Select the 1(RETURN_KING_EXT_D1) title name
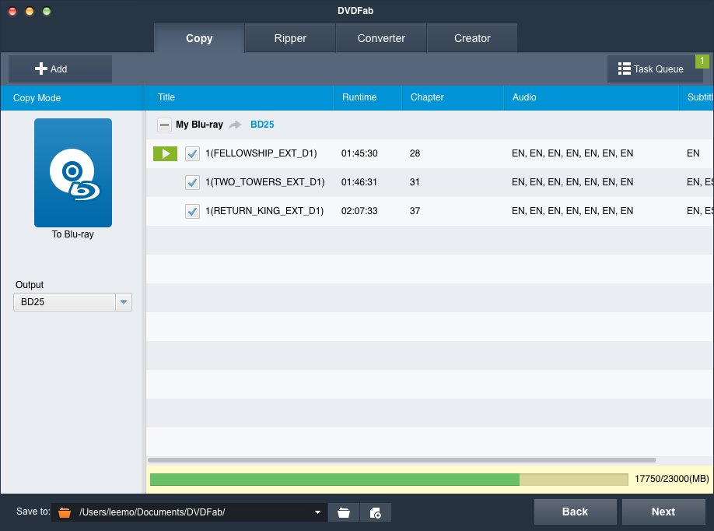Viewport: 714px width, 531px height. (264, 211)
